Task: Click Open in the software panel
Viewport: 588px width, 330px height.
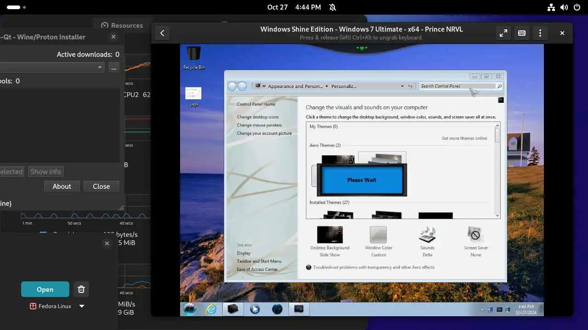Action: coord(45,289)
